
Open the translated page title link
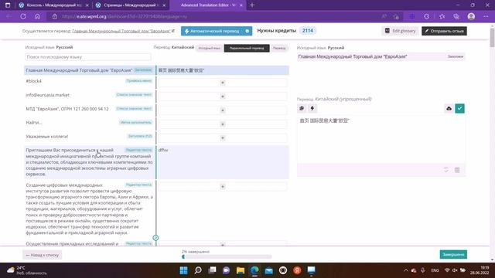pos(121,31)
